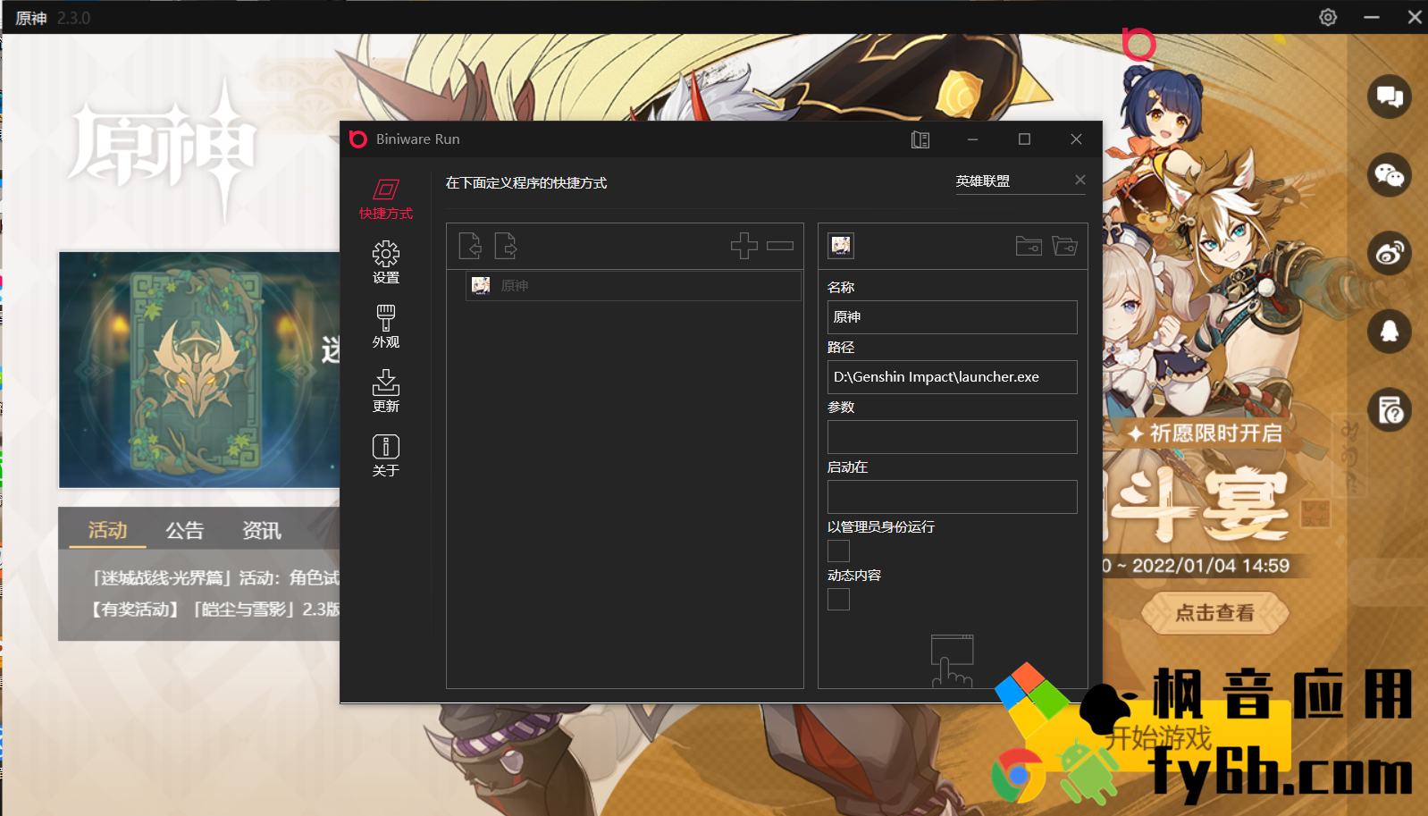Open the chat bubble icon in launcher
The height and width of the screenshot is (816, 1428).
[1390, 97]
